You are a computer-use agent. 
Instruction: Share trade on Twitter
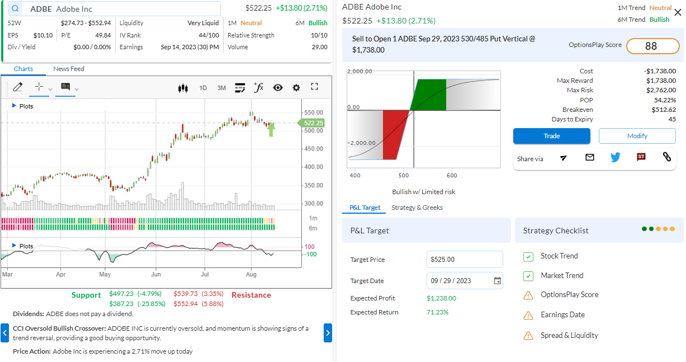point(616,157)
